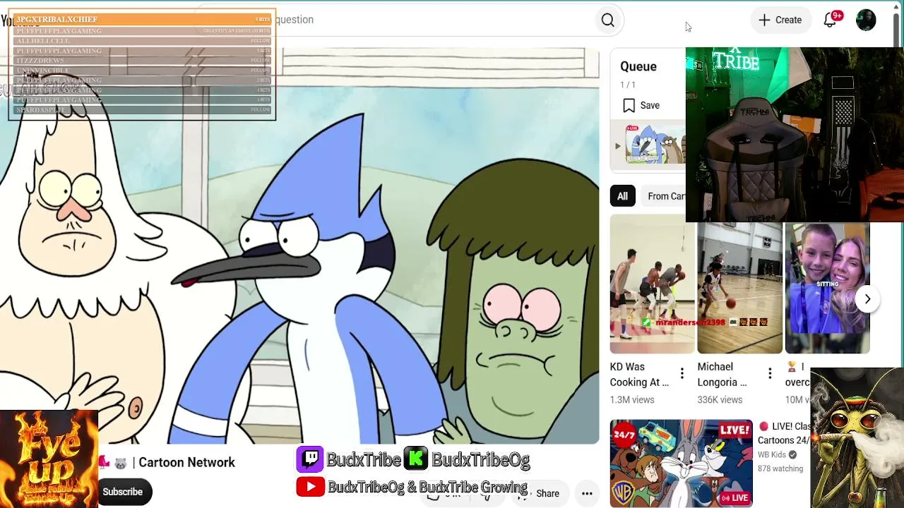
Task: Click the 878 watching count
Action: [780, 468]
